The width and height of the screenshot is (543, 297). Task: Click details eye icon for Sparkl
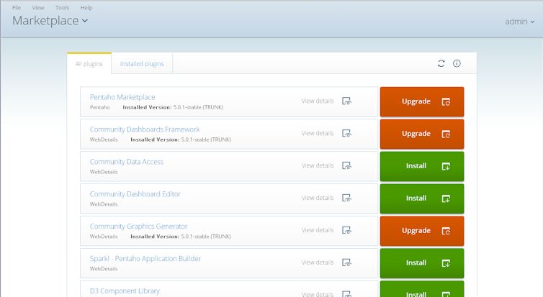pyautogui.click(x=346, y=262)
